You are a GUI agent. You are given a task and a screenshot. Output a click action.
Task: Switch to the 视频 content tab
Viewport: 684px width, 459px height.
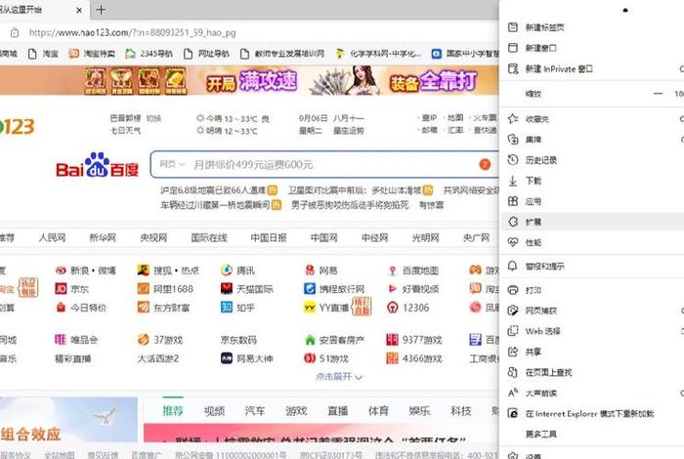coord(214,410)
